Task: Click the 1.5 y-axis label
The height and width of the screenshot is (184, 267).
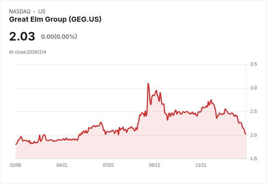Action: (254, 159)
